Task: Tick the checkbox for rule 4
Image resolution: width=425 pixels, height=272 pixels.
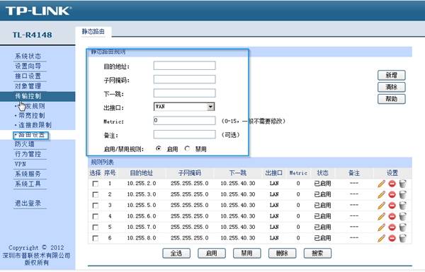Action: [96, 217]
